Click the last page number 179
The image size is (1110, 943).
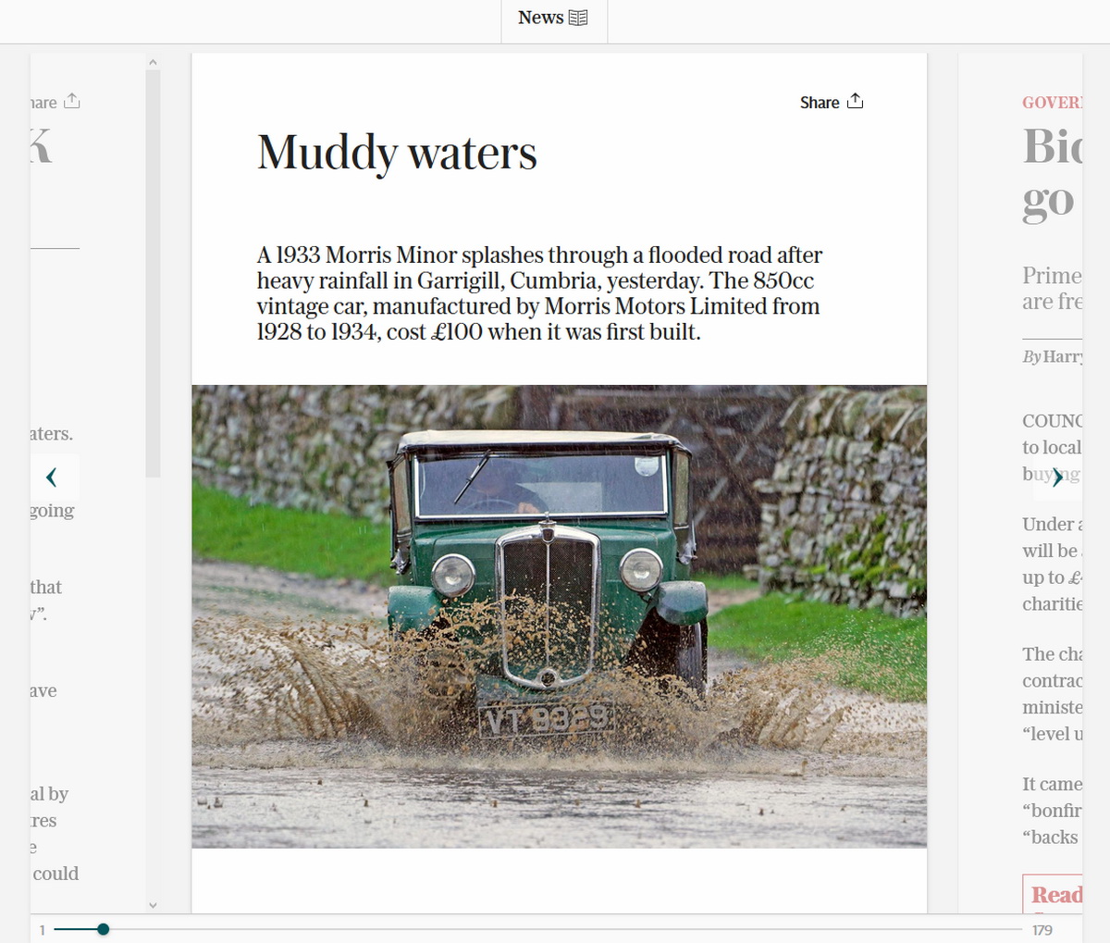[x=1042, y=930]
